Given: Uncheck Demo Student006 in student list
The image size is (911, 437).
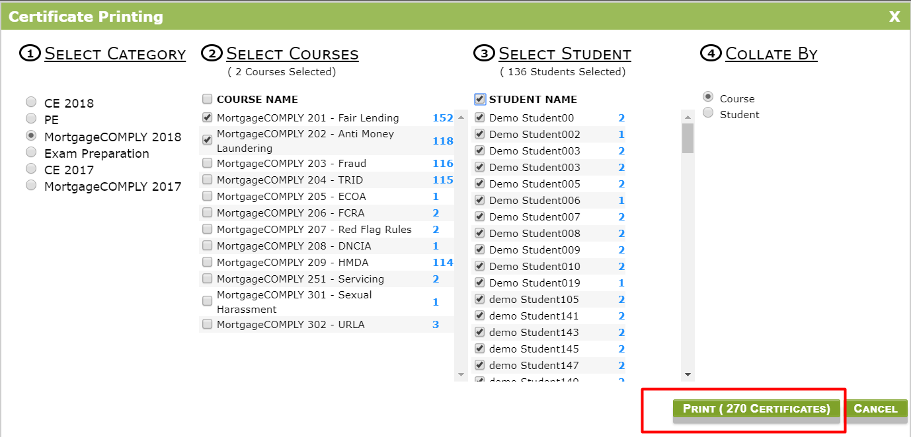Looking at the screenshot, I should 480,200.
